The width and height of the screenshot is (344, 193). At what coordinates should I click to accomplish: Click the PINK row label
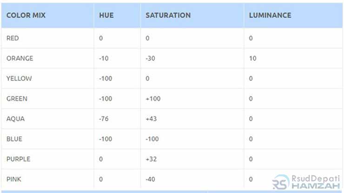coord(13,179)
